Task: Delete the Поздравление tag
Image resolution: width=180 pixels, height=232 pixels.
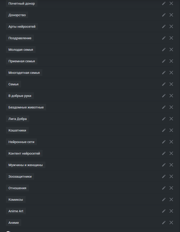Action: [171, 38]
